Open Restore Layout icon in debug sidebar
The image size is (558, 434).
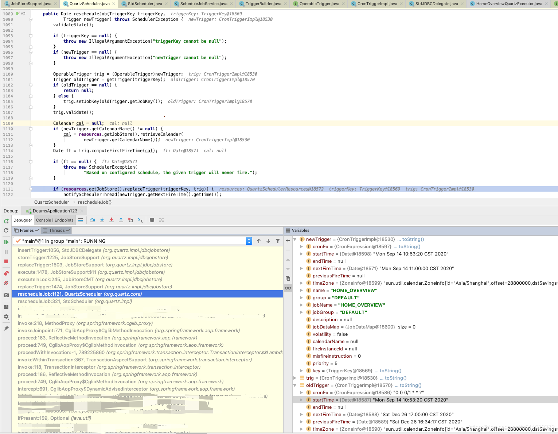[6, 307]
